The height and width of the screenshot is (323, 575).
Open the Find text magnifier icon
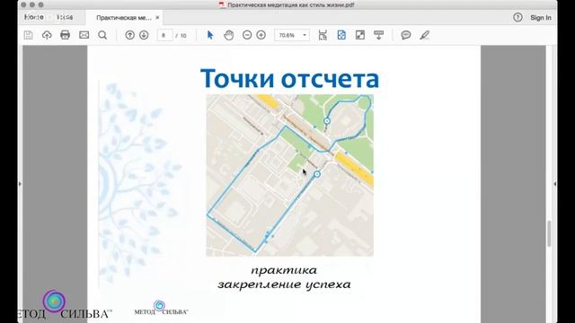[x=102, y=35]
